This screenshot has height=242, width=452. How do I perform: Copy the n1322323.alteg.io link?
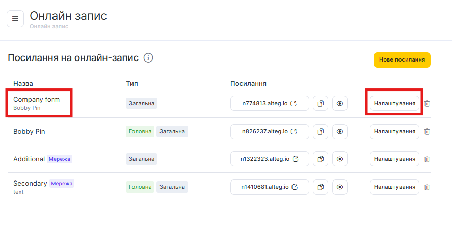point(321,159)
